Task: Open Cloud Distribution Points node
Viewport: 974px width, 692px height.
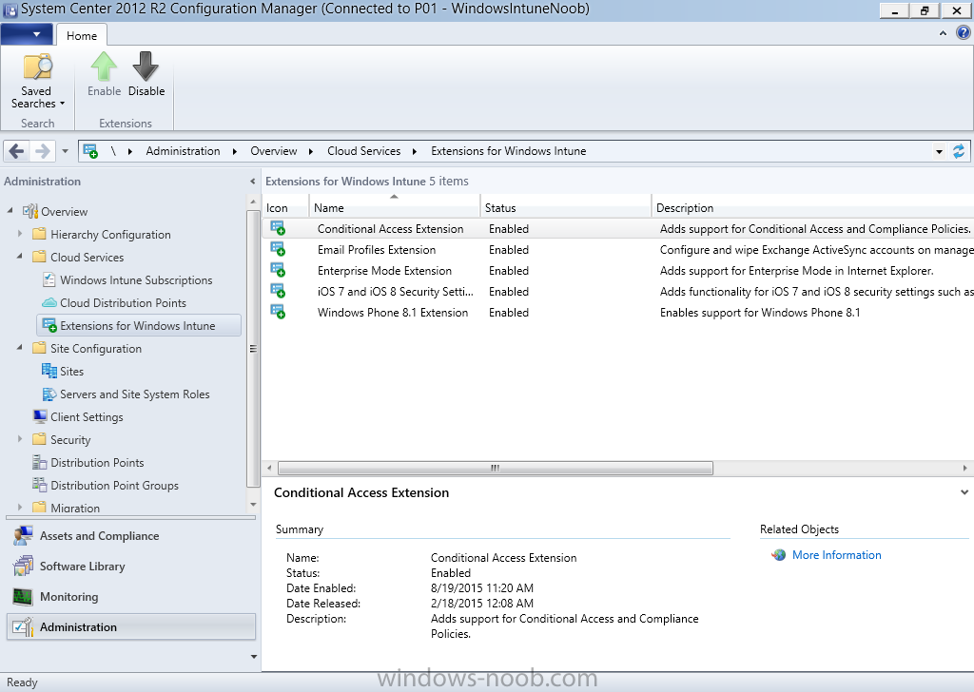Action: coord(123,303)
